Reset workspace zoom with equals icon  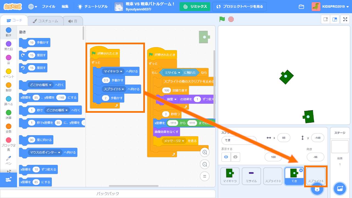click(205, 176)
